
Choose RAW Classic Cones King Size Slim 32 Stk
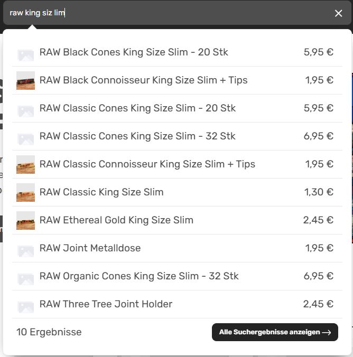[137, 136]
